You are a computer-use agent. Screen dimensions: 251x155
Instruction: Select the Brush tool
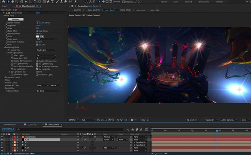point(57,2)
